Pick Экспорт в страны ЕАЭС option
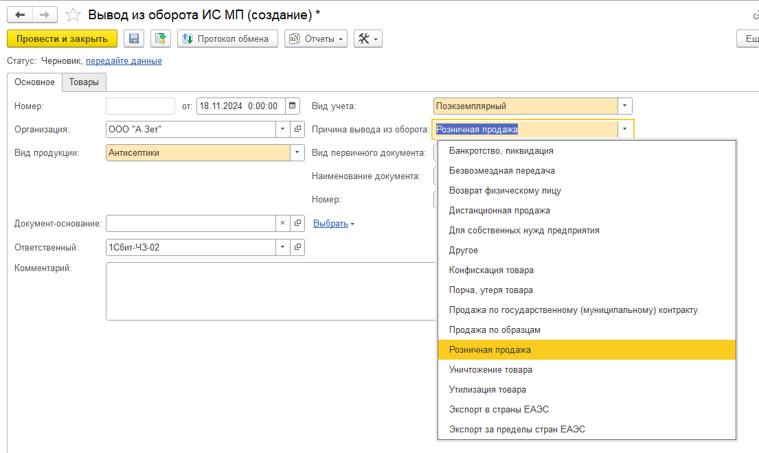 499,410
